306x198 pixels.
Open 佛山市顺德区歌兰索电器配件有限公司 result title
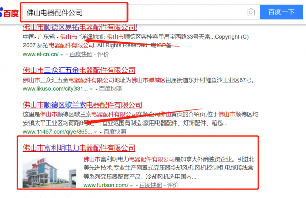(x=82, y=105)
